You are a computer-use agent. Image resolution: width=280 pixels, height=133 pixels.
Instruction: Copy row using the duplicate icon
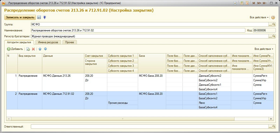click(28, 49)
